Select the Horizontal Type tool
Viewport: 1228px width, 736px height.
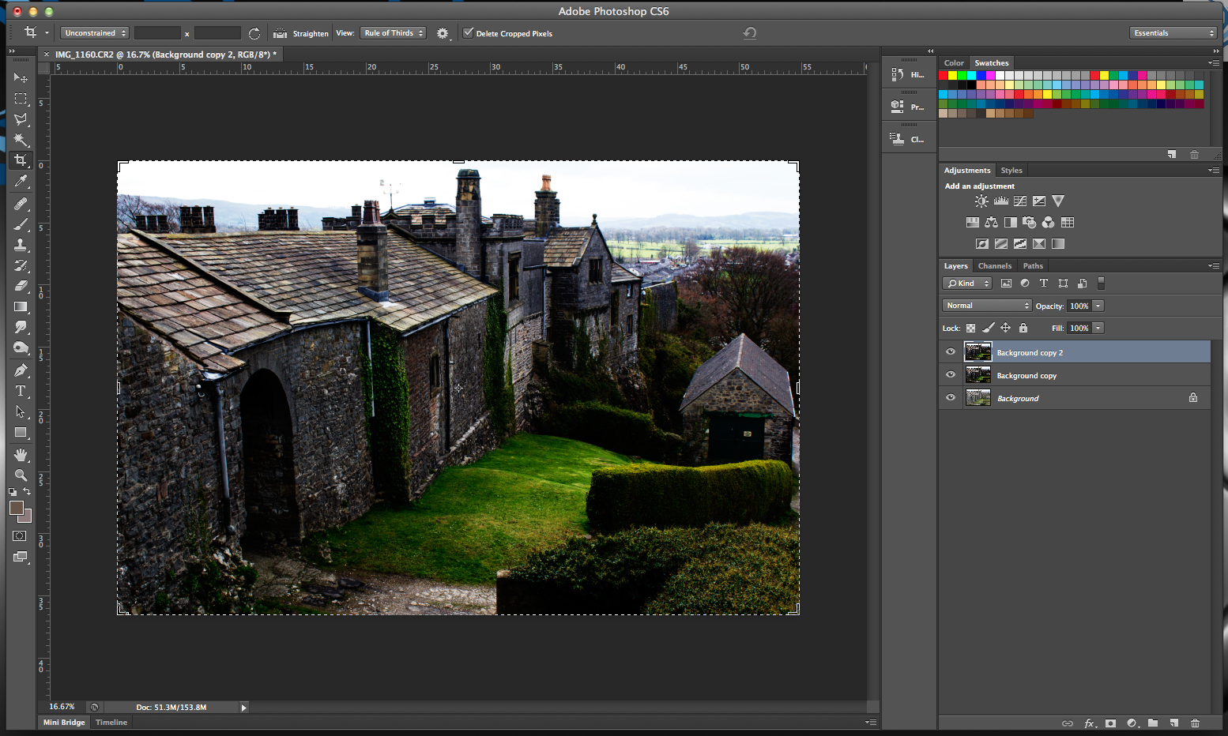coord(21,390)
